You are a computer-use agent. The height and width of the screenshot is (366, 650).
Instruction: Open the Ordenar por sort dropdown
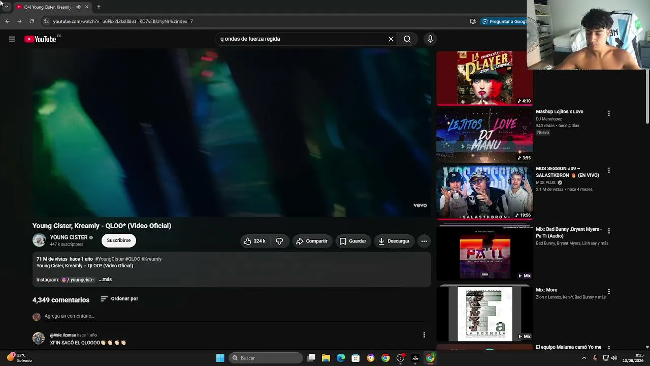click(119, 299)
